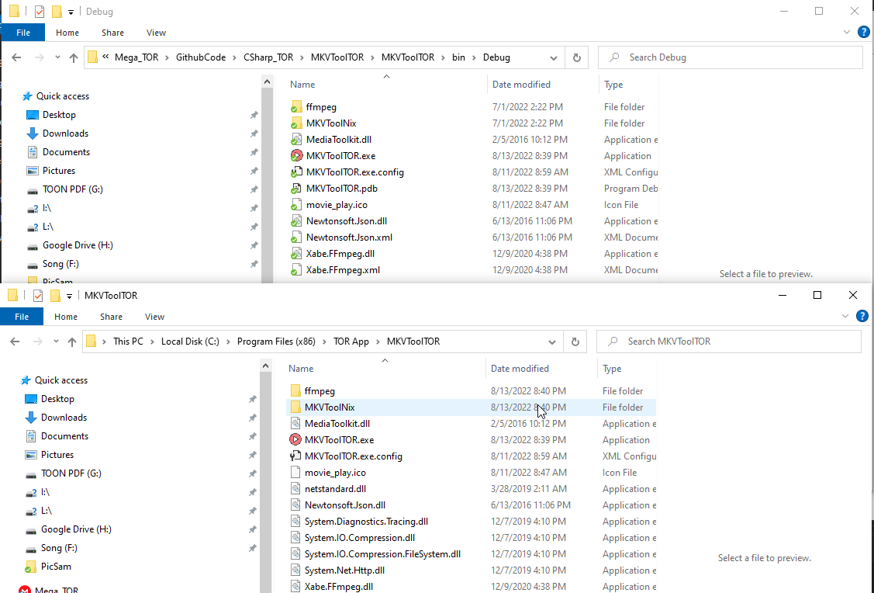Click Search Debug input field
874x593 pixels.
[x=731, y=57]
